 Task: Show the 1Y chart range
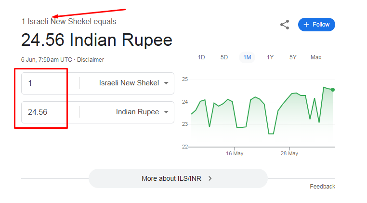(x=270, y=57)
